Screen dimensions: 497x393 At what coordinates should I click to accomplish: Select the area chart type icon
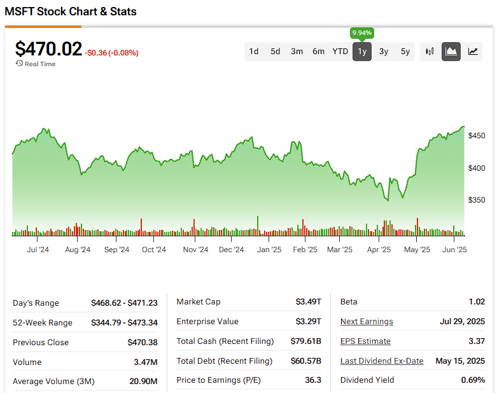point(451,52)
